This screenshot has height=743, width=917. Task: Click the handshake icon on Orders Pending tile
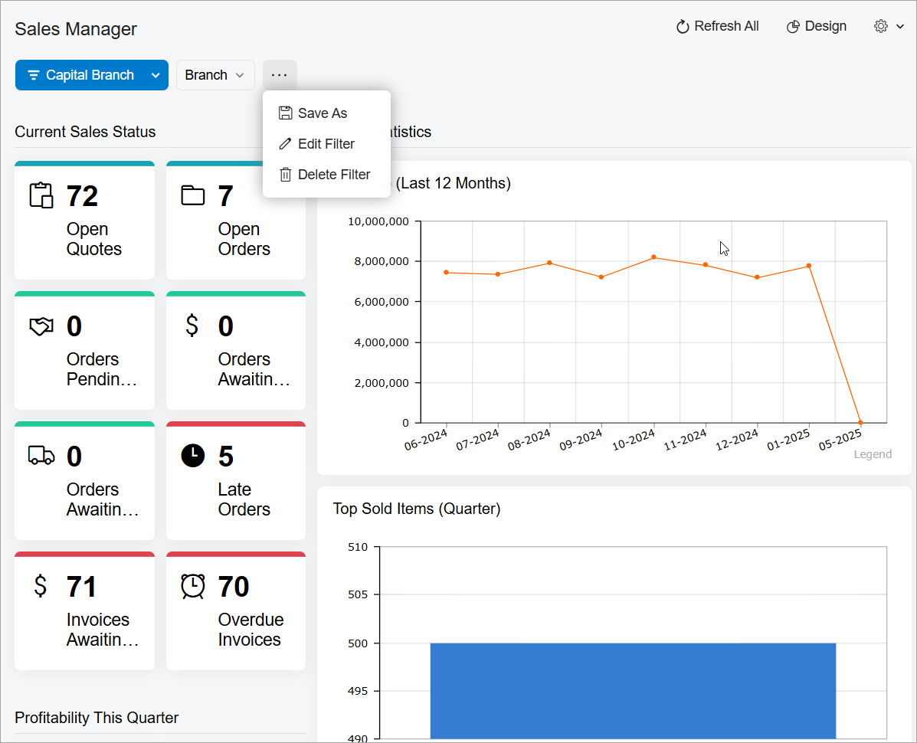click(x=41, y=326)
